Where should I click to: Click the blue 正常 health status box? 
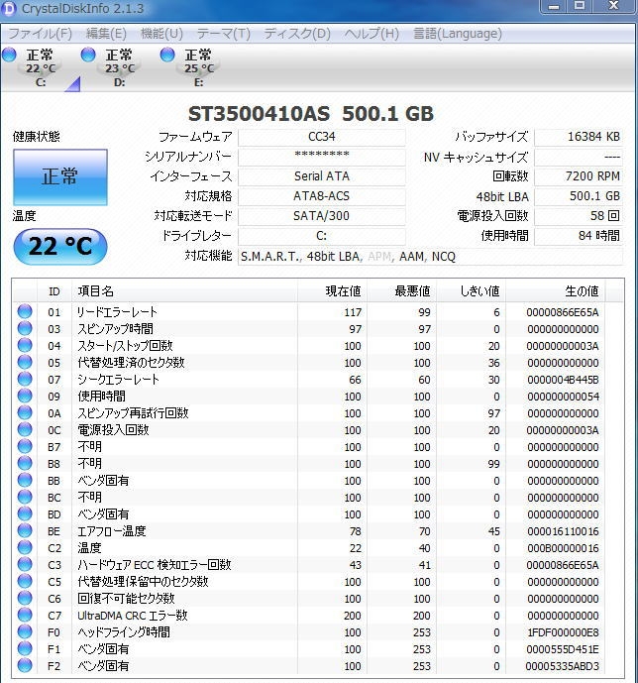pos(60,176)
